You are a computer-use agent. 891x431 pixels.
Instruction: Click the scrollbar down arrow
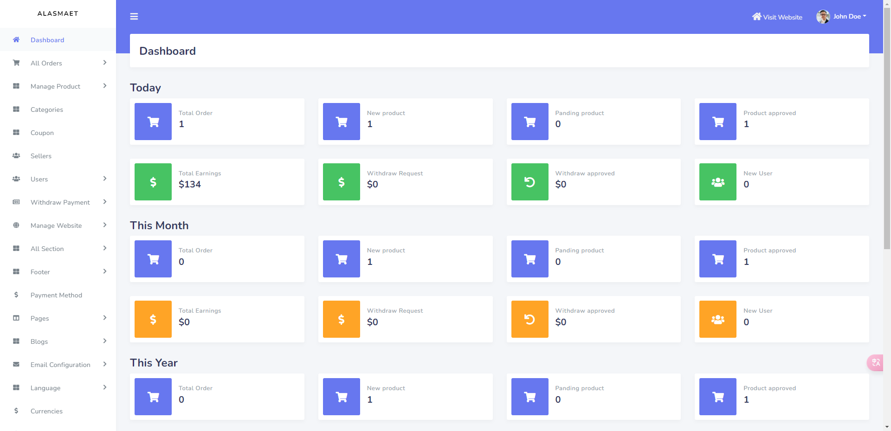(887, 427)
